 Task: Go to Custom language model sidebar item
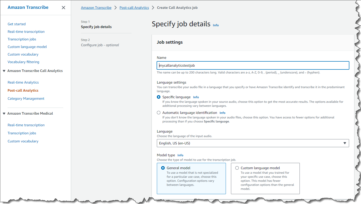coord(27,47)
